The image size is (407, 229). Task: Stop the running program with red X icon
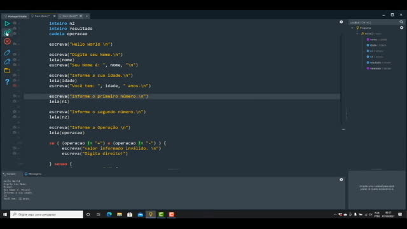click(7, 41)
